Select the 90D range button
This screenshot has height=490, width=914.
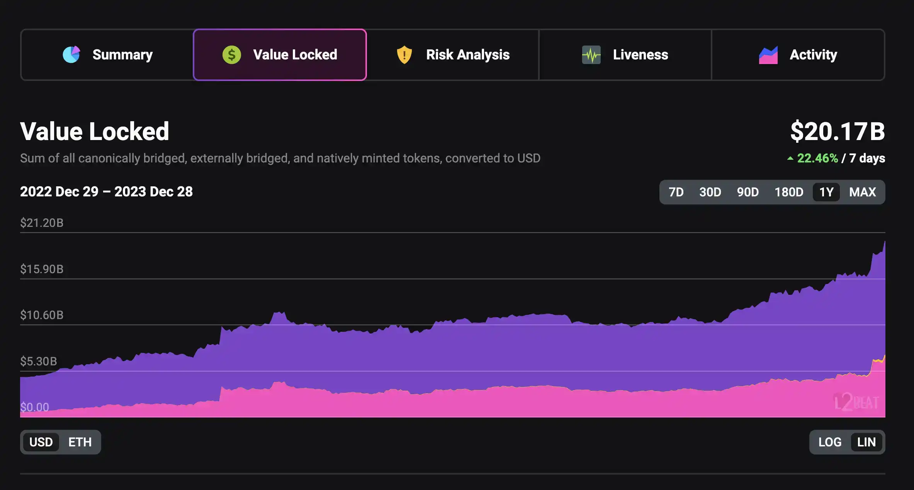tap(748, 192)
